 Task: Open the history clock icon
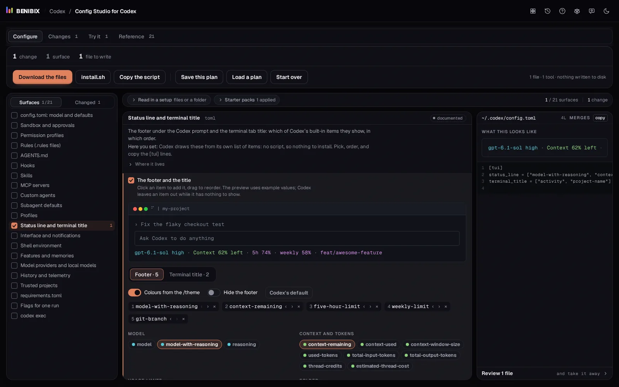coord(547,11)
